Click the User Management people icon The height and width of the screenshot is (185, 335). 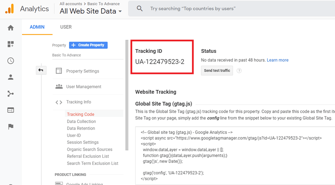tap(59, 86)
